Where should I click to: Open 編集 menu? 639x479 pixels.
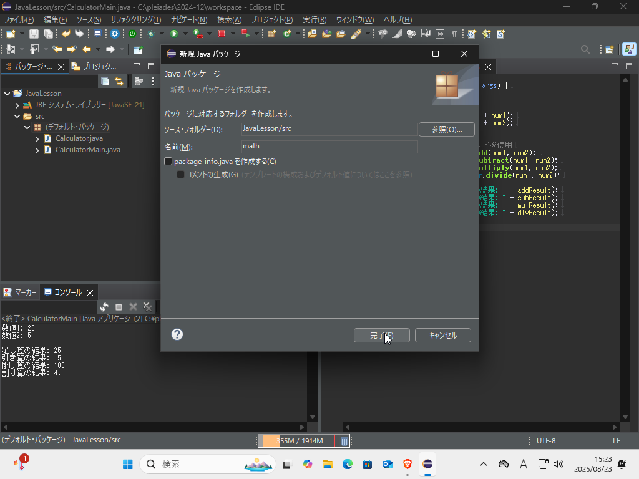(x=55, y=19)
